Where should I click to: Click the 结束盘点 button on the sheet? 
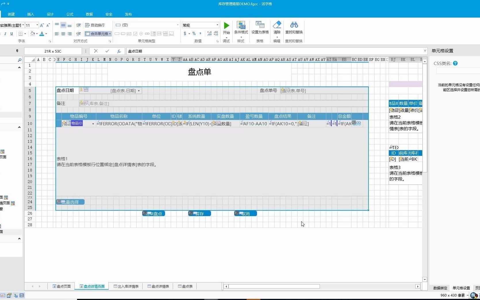tap(153, 214)
